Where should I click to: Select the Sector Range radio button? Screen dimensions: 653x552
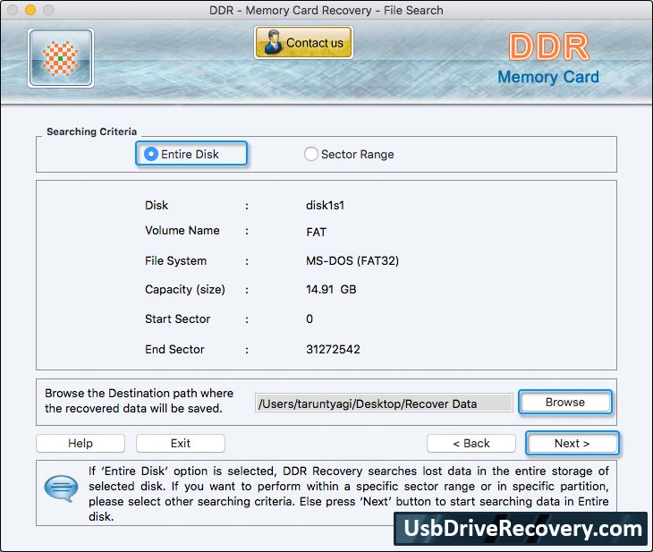coord(310,154)
